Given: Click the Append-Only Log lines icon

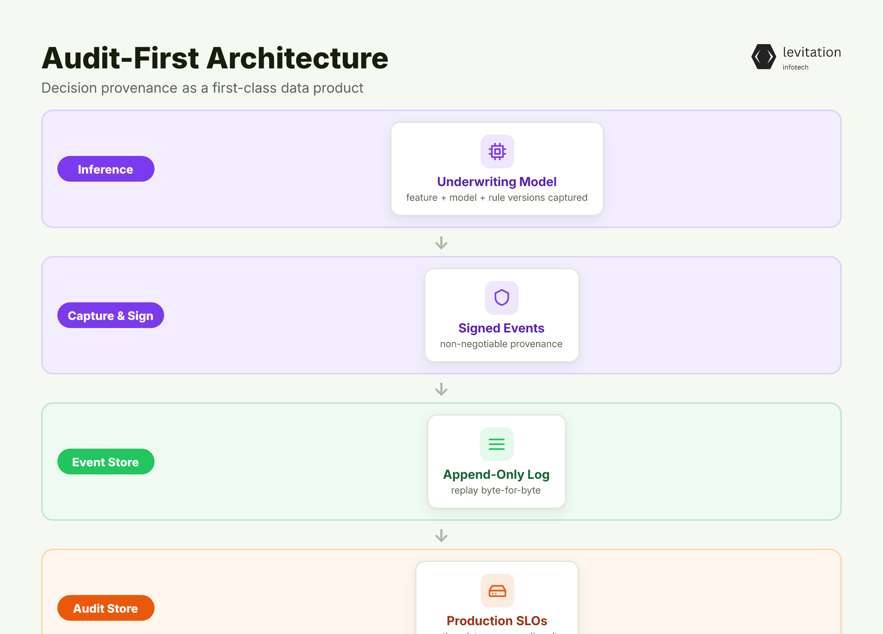Looking at the screenshot, I should [x=496, y=444].
